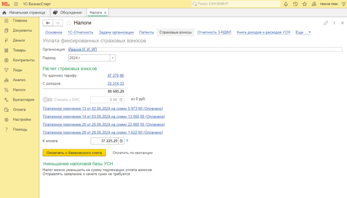The image size is (347, 198).
Task: Close the Налоги tab
Action: [105, 13]
